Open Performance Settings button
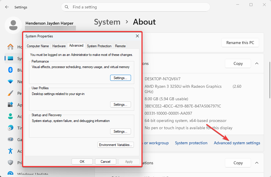 point(121,78)
